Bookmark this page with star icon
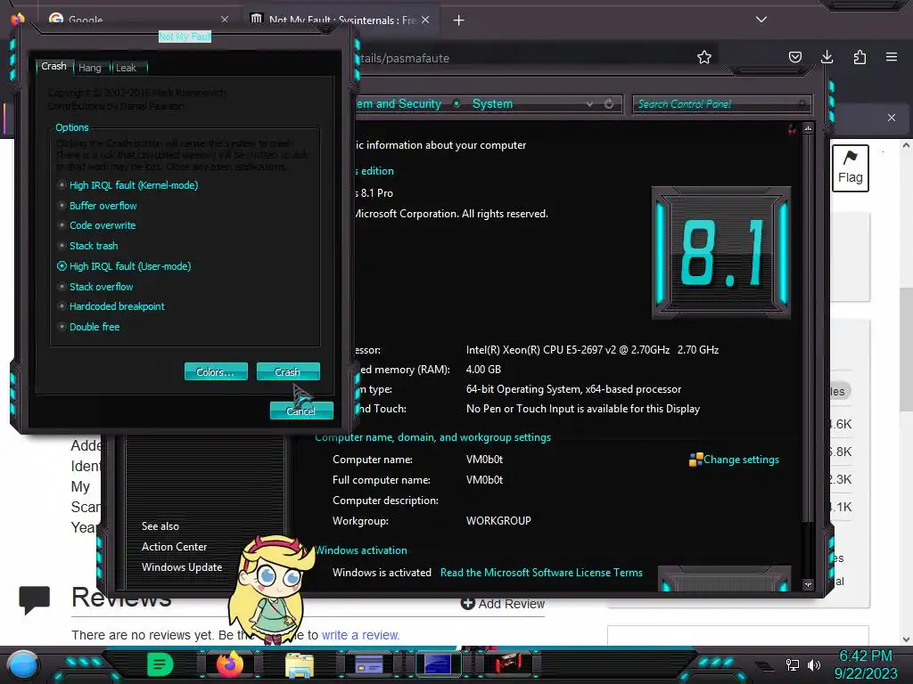The image size is (913, 684). 704,57
